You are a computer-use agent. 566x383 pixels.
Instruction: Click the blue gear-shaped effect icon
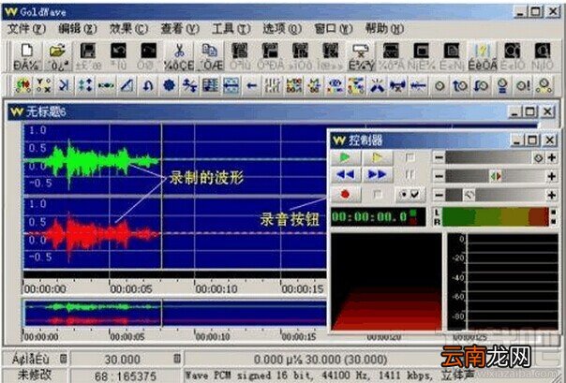(169, 86)
